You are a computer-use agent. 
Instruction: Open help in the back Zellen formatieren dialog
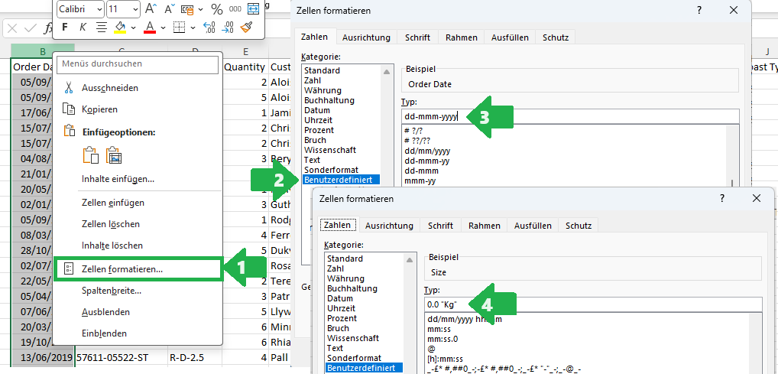(699, 10)
